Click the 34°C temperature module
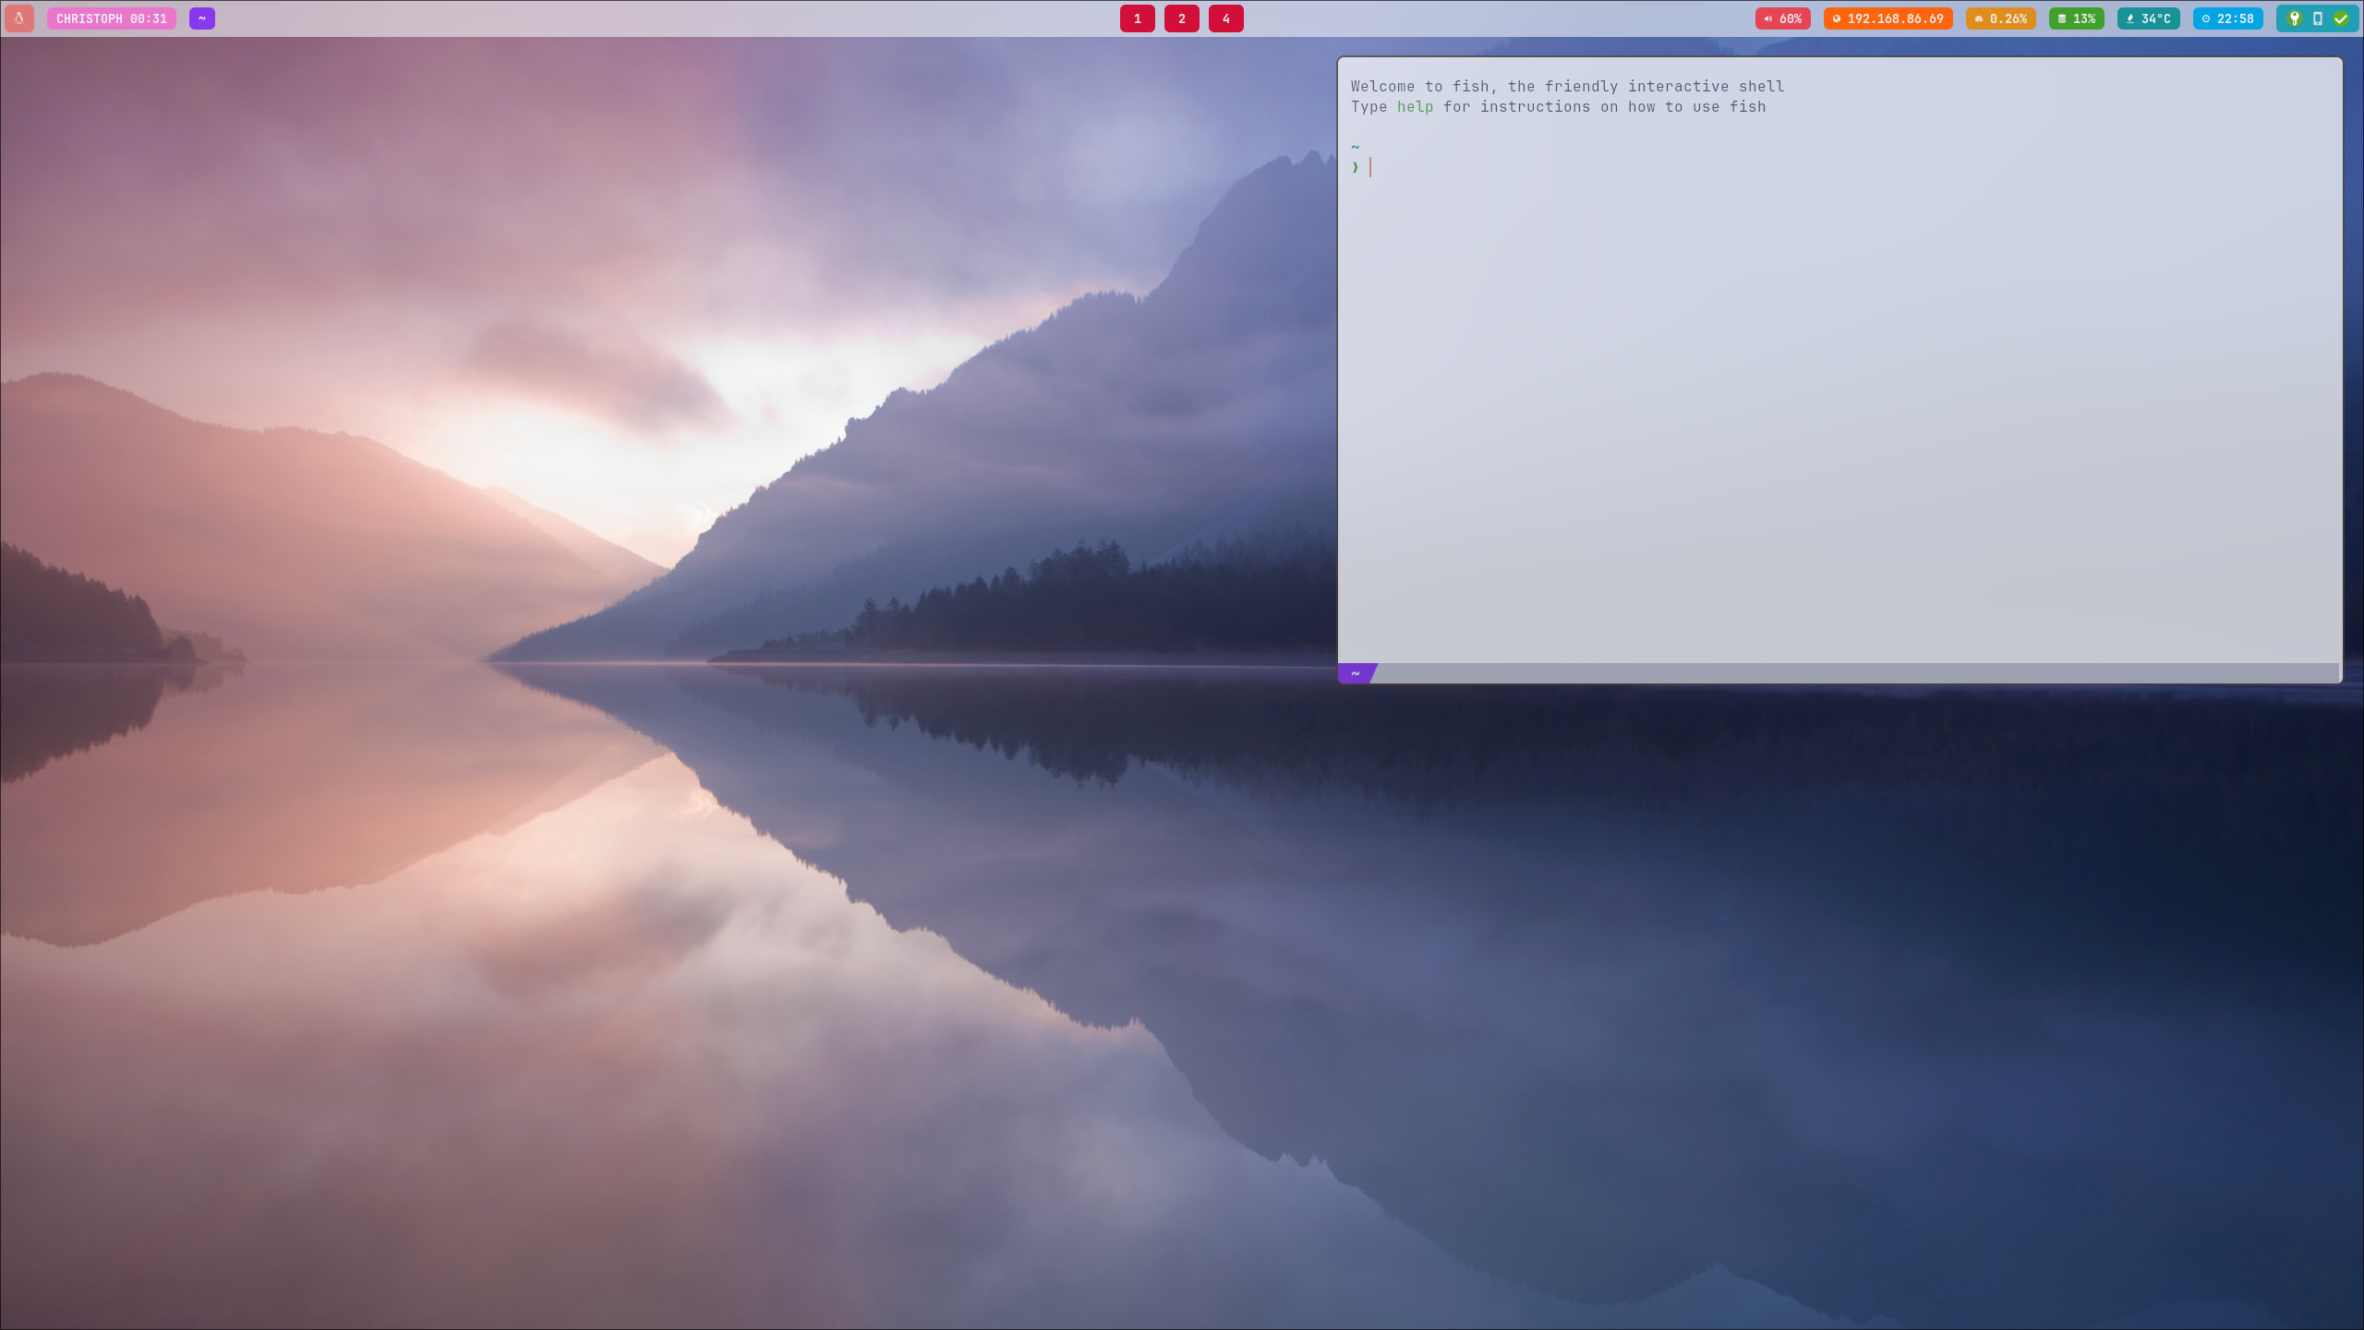 pos(2148,18)
